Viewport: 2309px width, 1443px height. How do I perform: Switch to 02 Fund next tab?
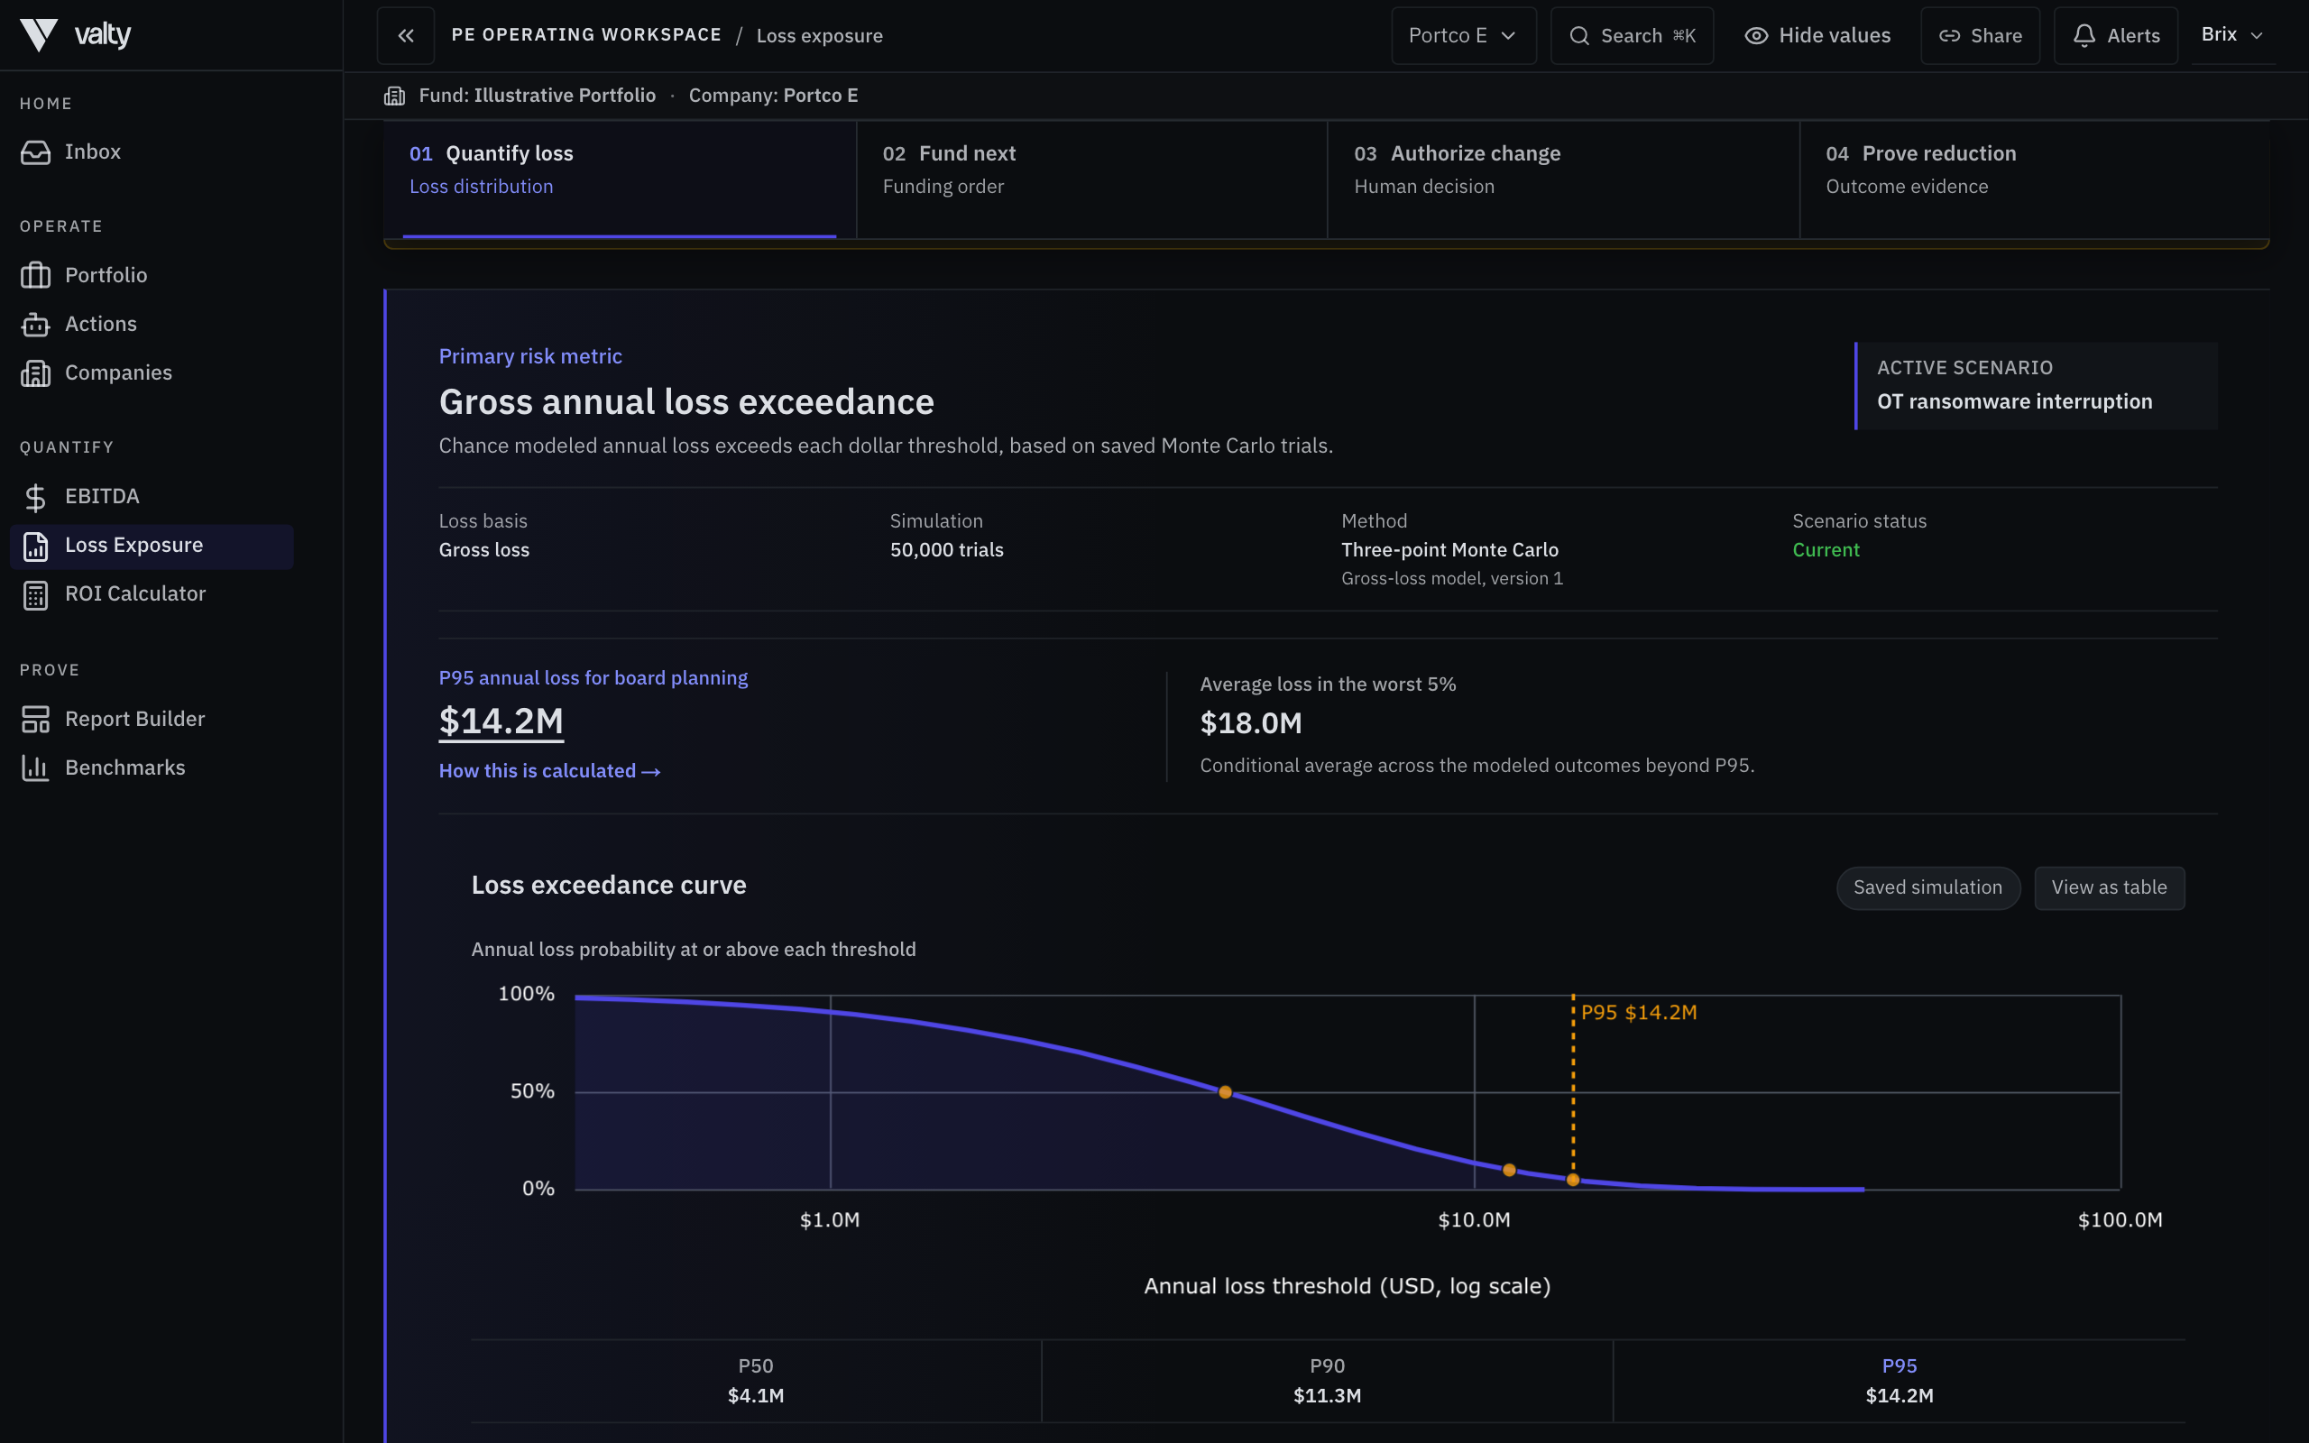coord(1091,179)
